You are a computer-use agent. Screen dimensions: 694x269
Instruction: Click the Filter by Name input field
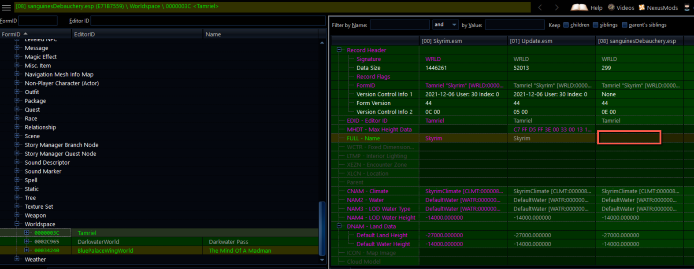(399, 25)
